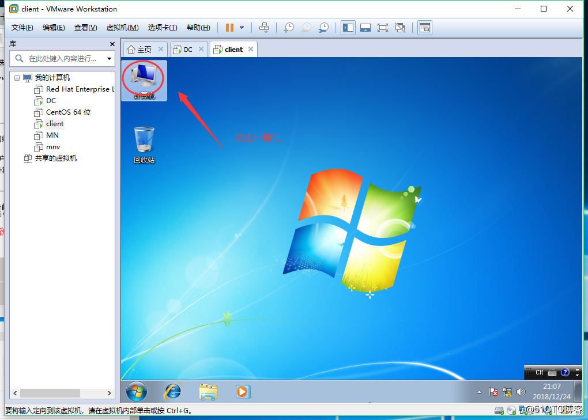This screenshot has width=588, height=420.
Task: Open the library search filter dropdown
Action: click(x=109, y=59)
